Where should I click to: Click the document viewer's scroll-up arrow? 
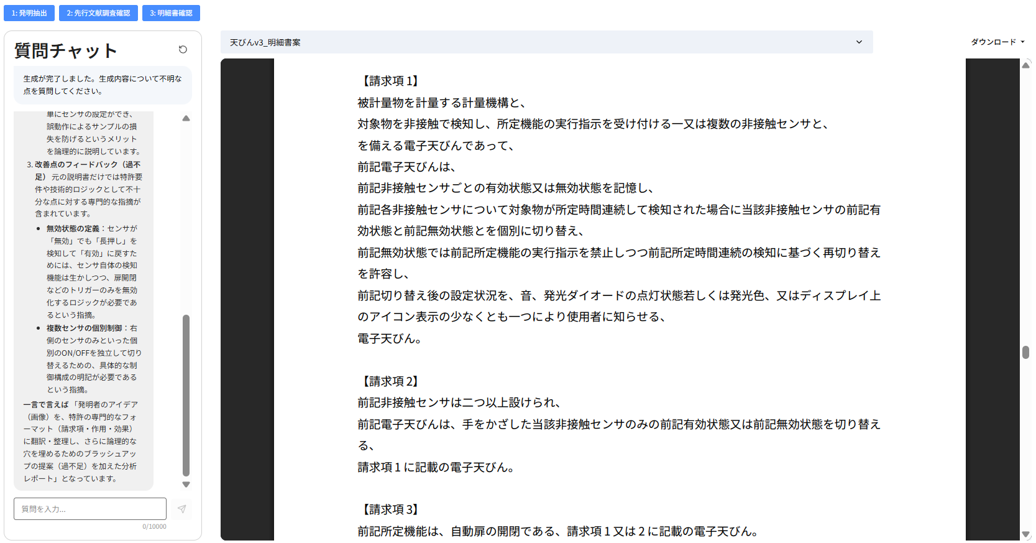(1025, 65)
